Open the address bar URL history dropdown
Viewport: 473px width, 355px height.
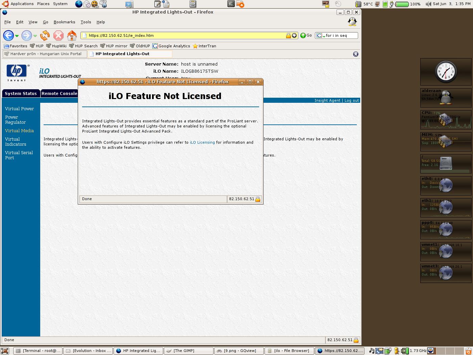(x=294, y=35)
